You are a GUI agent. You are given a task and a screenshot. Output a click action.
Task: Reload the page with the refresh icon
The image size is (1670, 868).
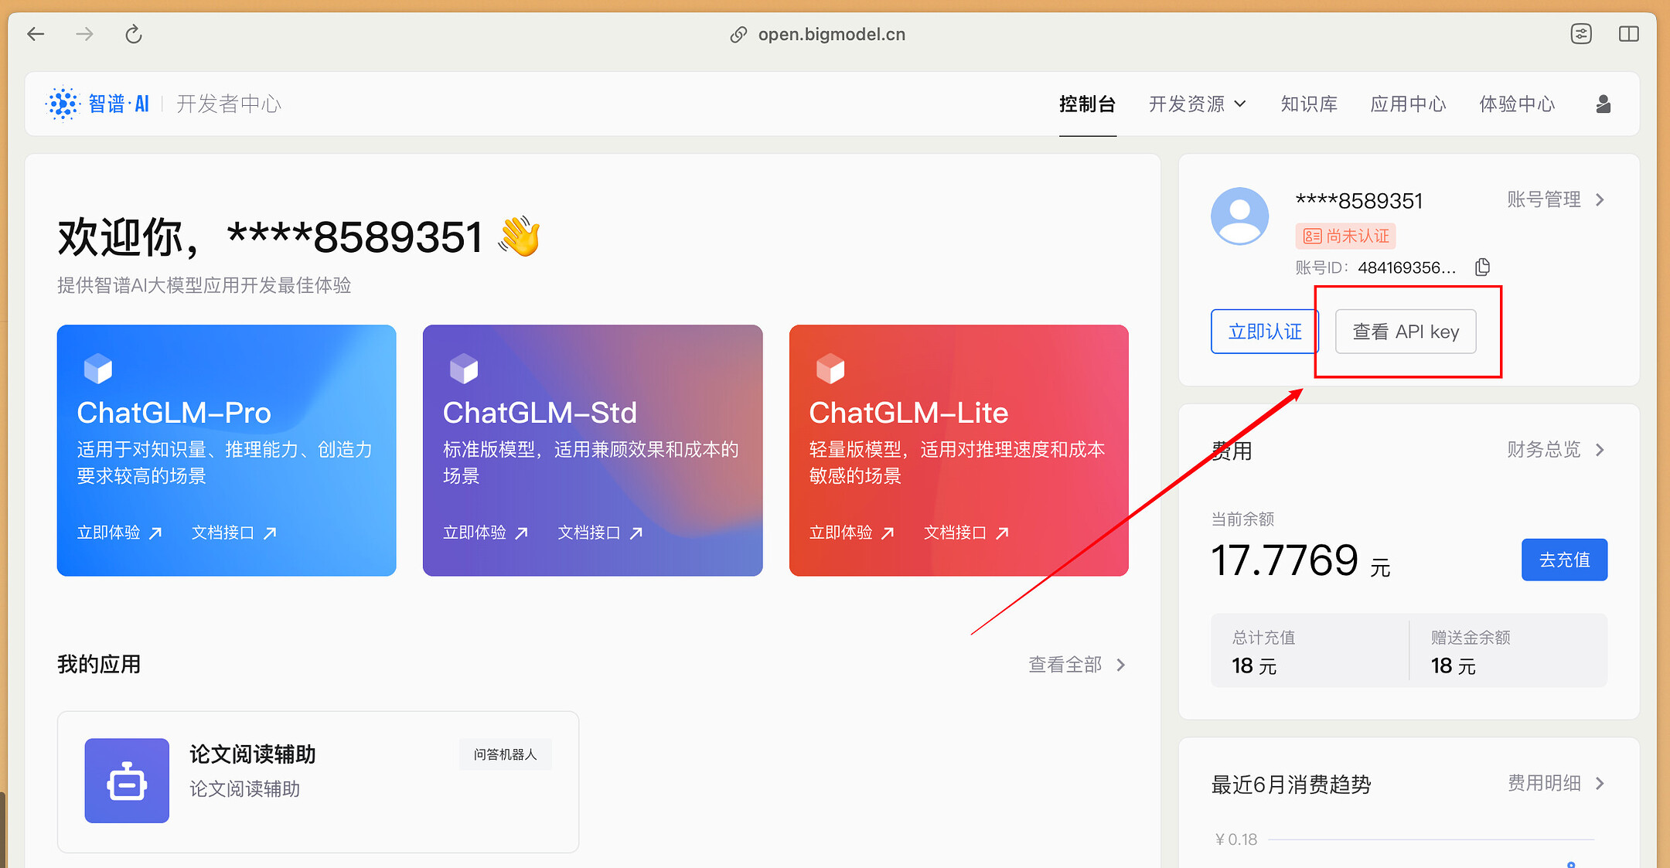pos(133,33)
